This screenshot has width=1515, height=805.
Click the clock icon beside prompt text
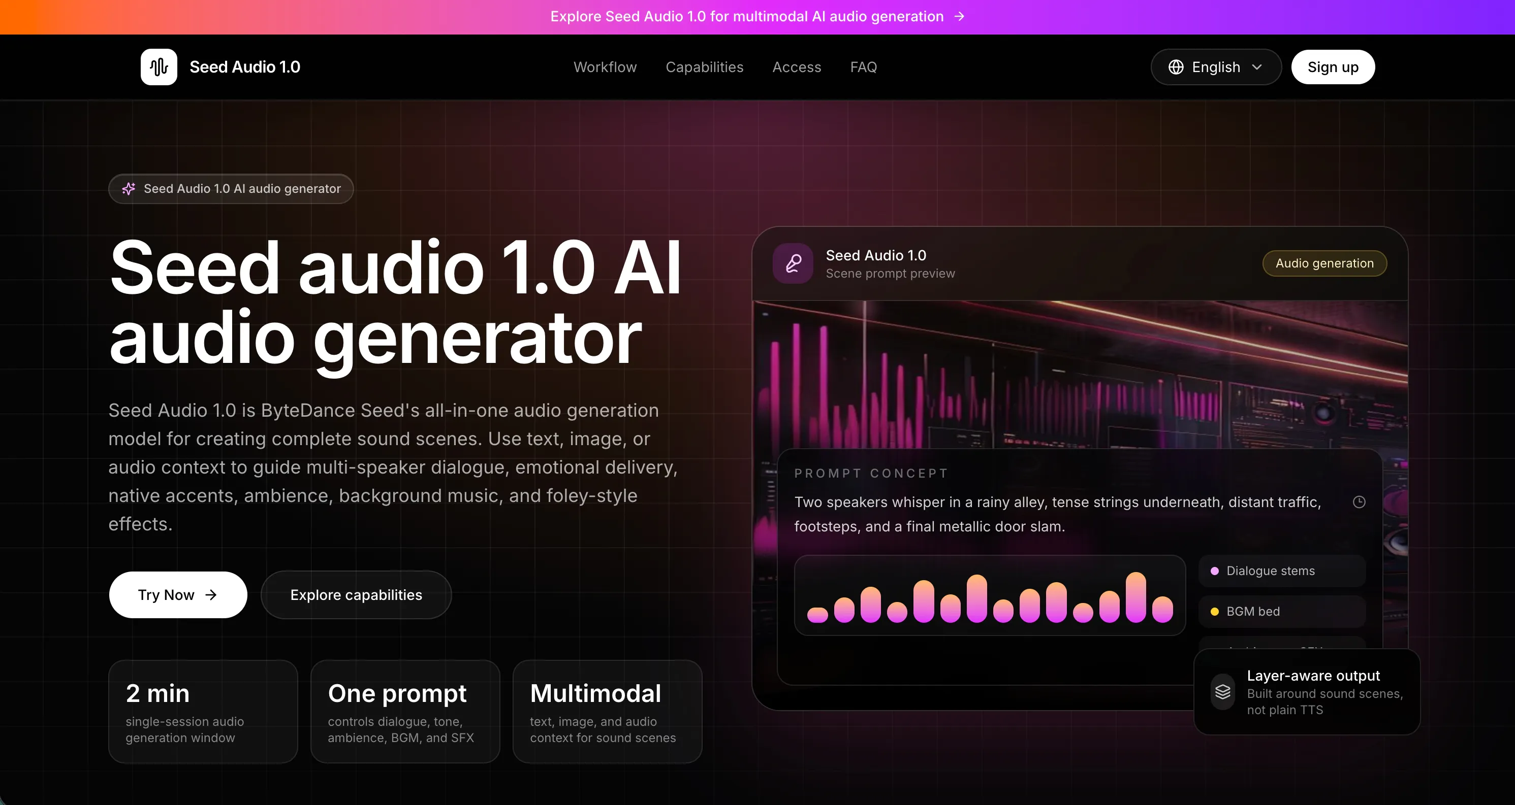coord(1359,502)
